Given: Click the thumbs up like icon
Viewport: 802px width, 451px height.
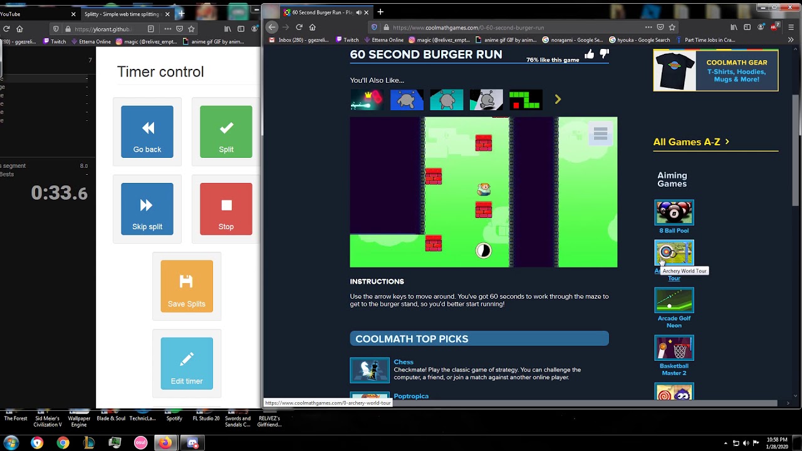Looking at the screenshot, I should click(590, 54).
